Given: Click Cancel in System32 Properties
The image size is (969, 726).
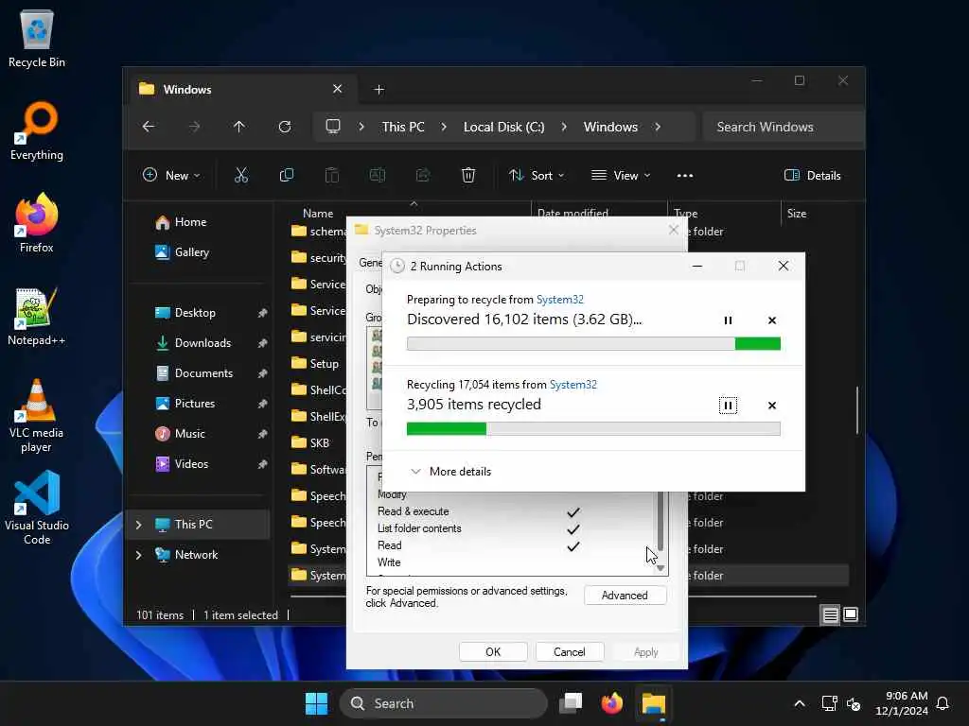Looking at the screenshot, I should coord(569,652).
